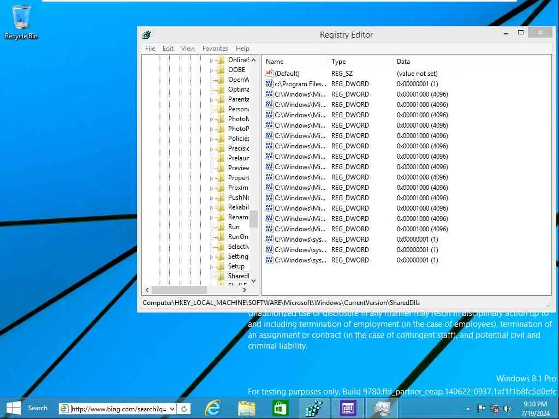Click the tree pane horizontal scroll-right arrow
Viewport: 559px width, 419px height.
[244, 290]
